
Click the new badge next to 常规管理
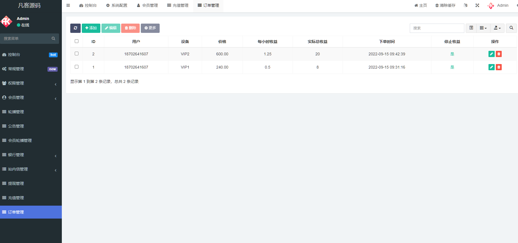53,69
